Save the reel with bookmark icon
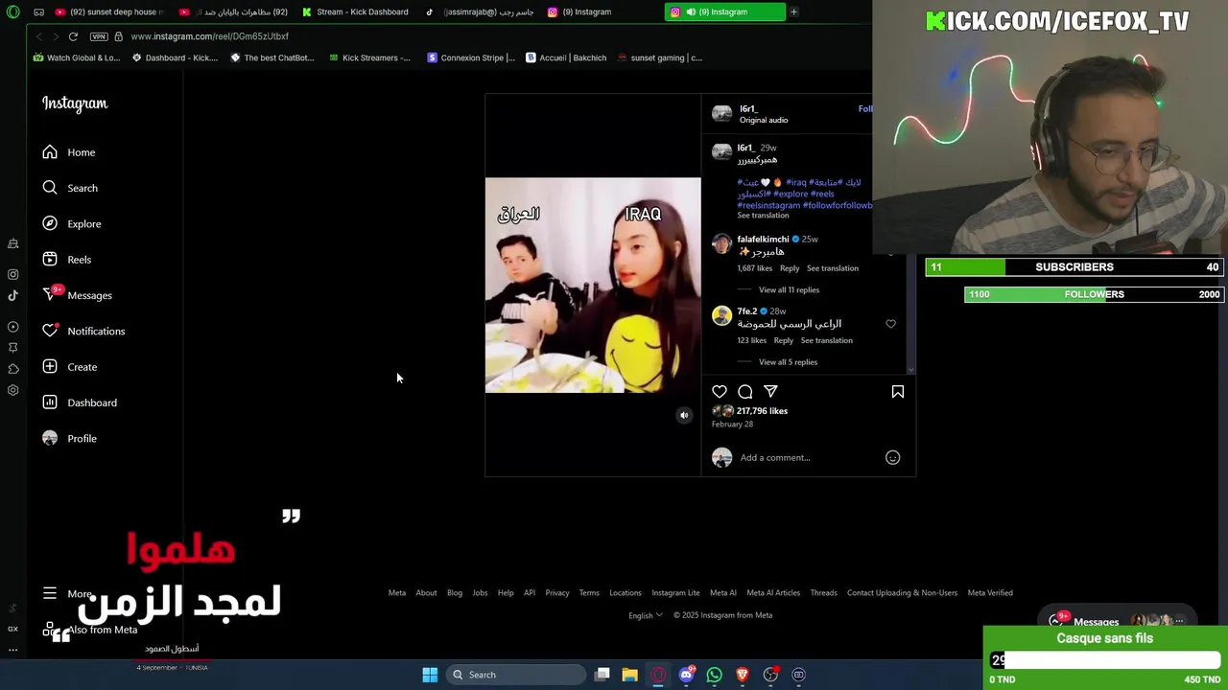Viewport: 1228px width, 690px height. coord(898,391)
